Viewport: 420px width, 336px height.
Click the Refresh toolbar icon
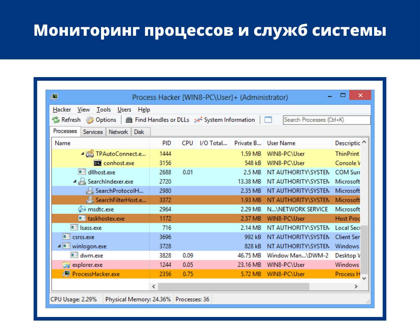click(55, 120)
